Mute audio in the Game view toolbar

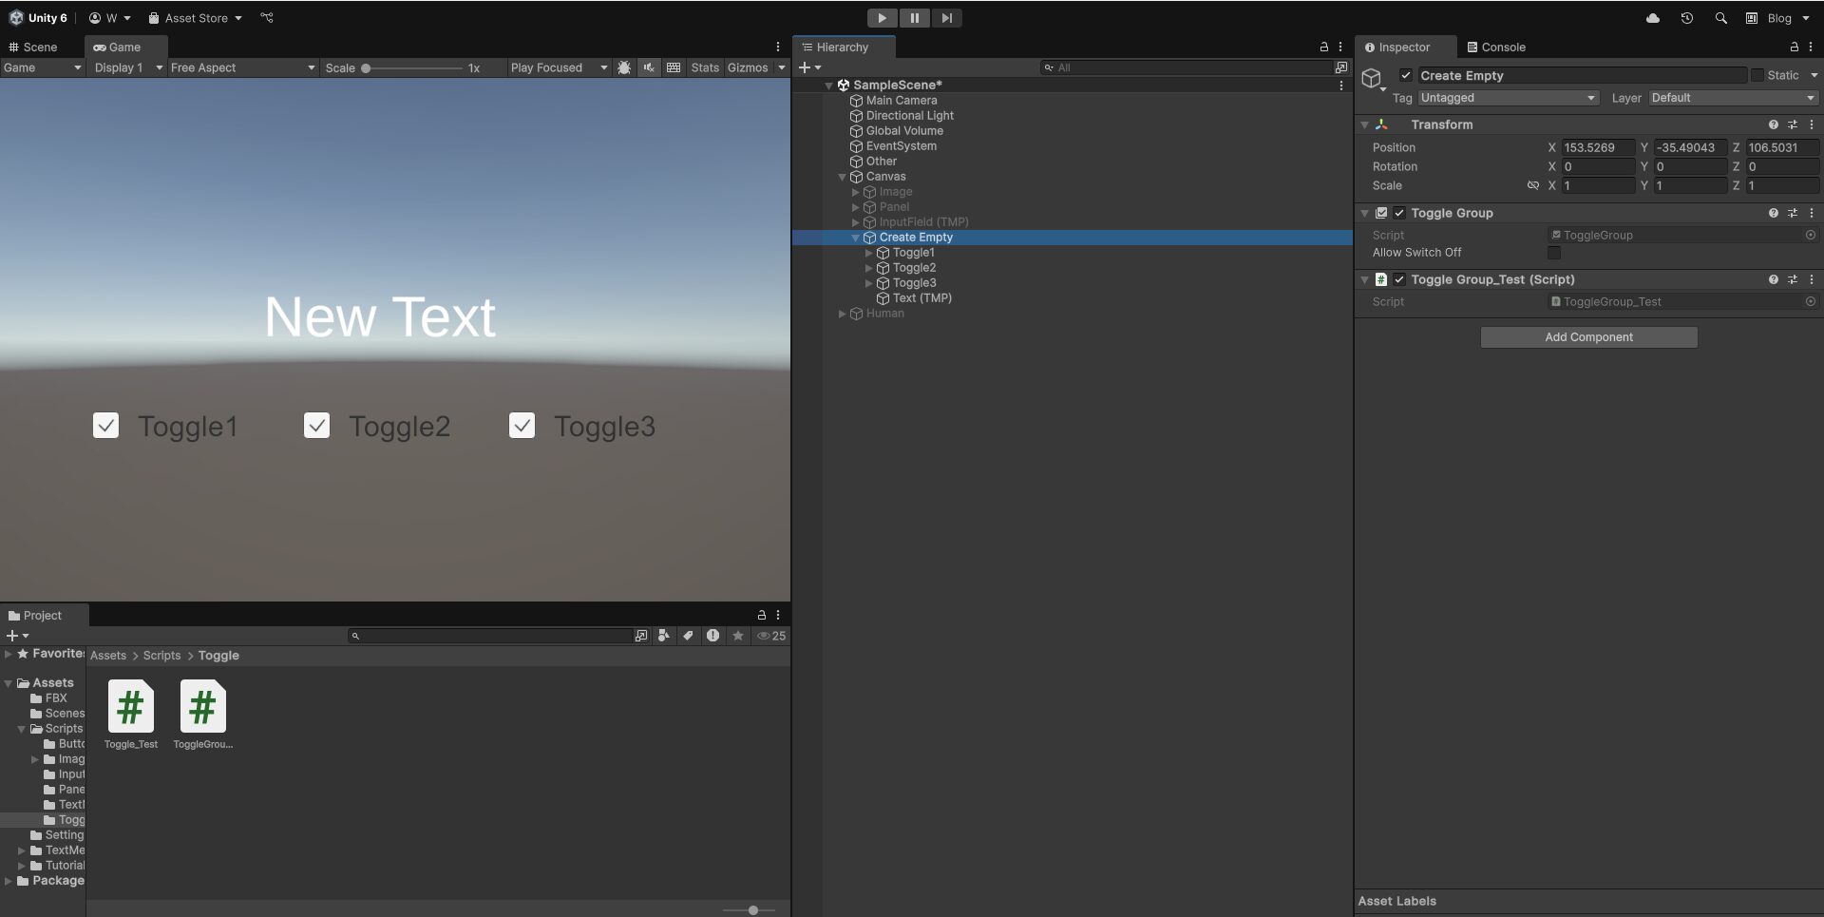pos(648,67)
